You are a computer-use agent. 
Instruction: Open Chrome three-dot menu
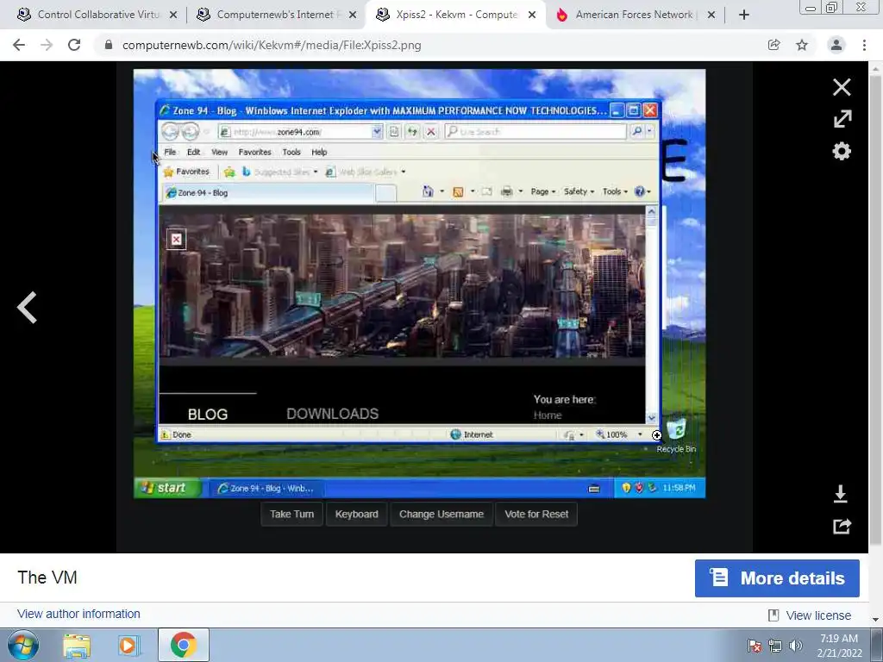coord(864,45)
